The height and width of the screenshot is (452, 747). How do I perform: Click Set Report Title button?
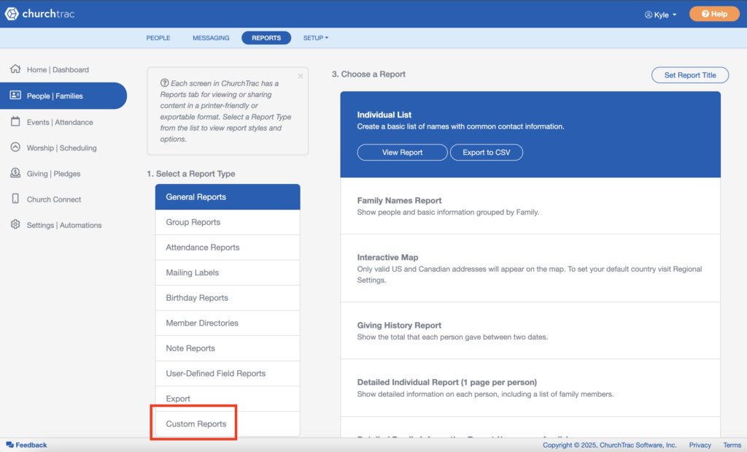coord(690,75)
